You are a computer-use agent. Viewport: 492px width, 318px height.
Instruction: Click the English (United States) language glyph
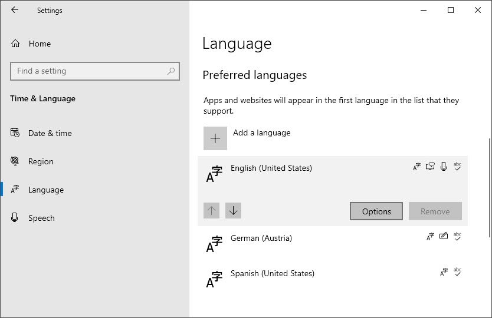point(214,174)
